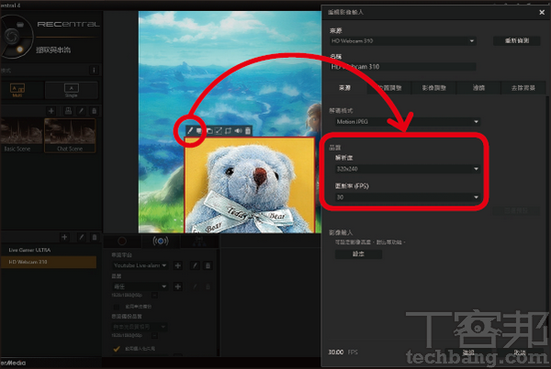Click the cancel button at dialog bottom
The image size is (551, 369).
(x=520, y=352)
